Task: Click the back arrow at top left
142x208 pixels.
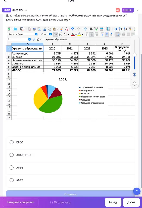Action: tap(5, 1)
